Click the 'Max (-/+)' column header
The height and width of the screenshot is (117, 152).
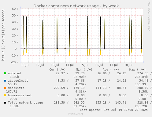point(137,70)
